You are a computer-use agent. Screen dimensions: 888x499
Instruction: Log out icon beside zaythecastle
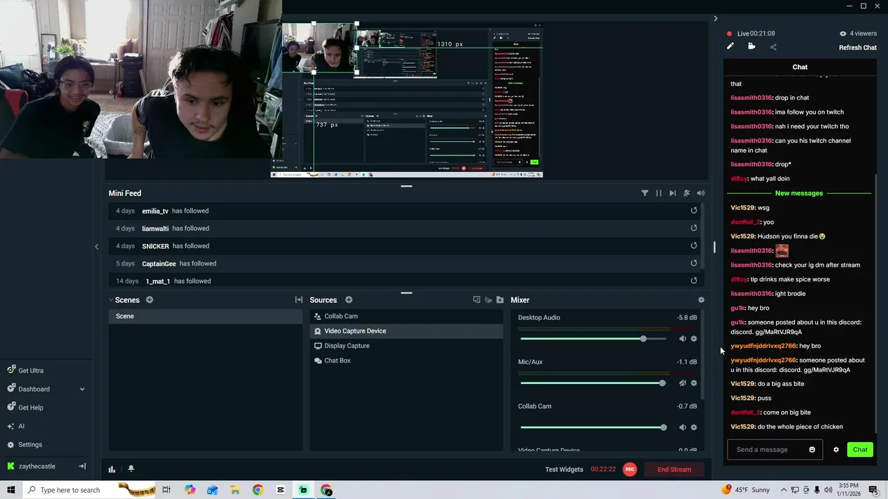[82, 466]
